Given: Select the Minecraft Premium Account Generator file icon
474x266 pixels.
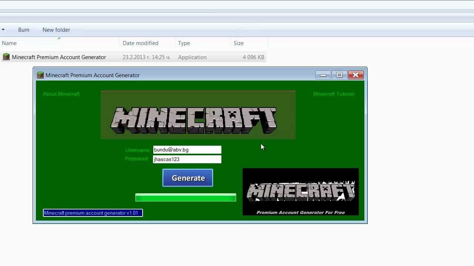Looking at the screenshot, I should click(6, 57).
